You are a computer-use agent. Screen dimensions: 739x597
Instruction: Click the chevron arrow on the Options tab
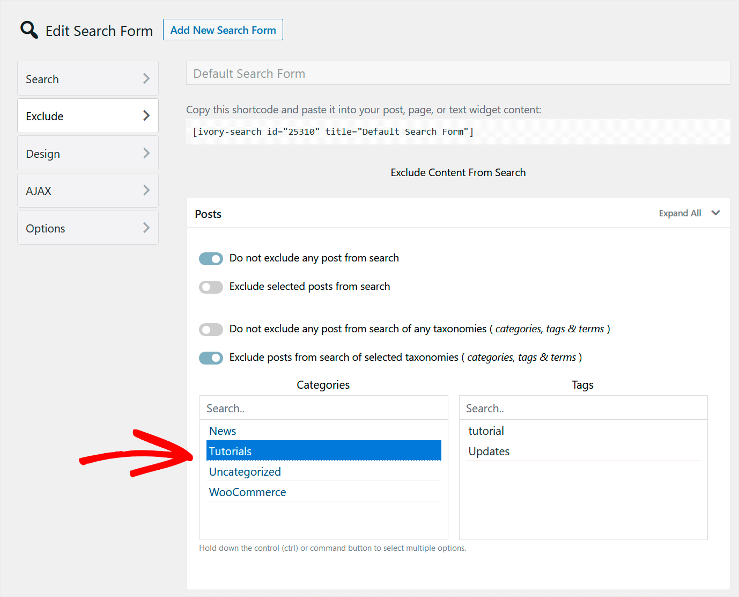point(146,228)
